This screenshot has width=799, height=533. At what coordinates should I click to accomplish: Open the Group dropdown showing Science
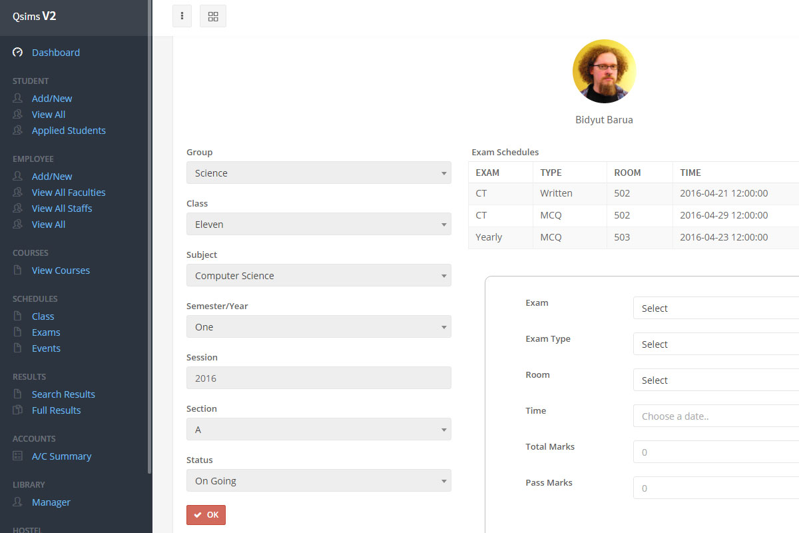point(318,173)
